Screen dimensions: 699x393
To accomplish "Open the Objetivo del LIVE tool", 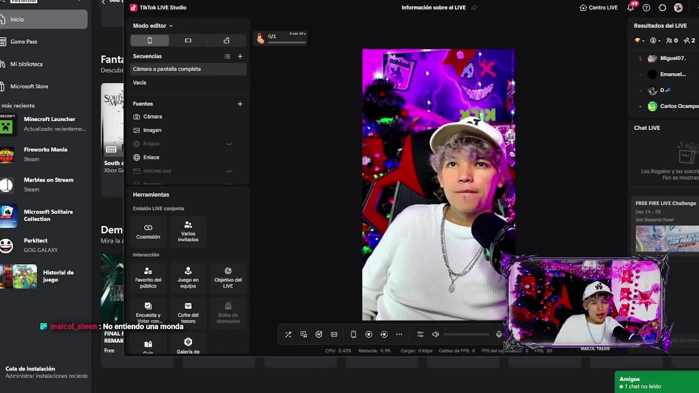I will click(x=228, y=278).
